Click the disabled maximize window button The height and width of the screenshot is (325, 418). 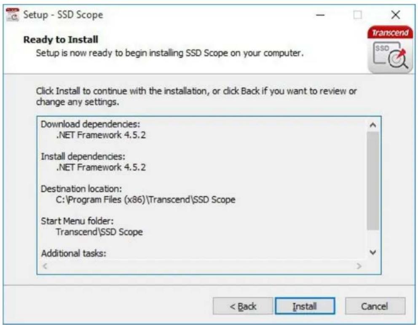357,15
